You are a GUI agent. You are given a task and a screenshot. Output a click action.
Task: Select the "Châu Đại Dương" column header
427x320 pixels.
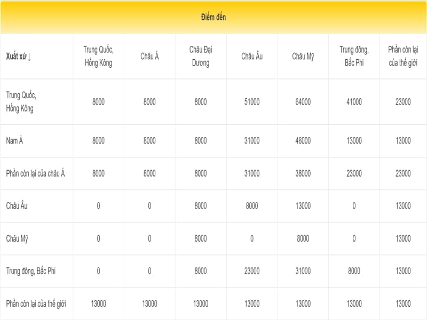click(x=201, y=56)
